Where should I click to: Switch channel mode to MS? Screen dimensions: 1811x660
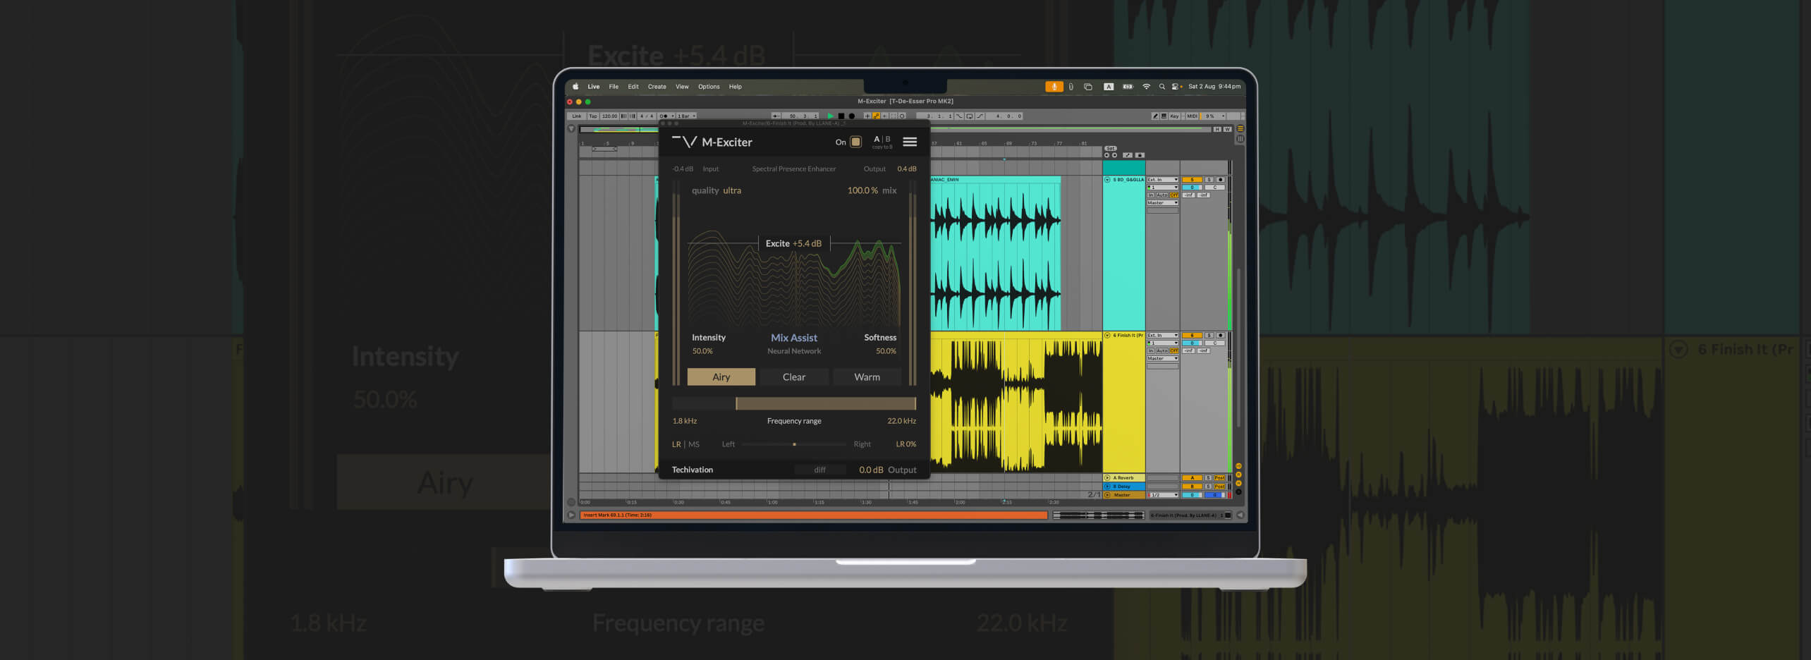tap(694, 444)
